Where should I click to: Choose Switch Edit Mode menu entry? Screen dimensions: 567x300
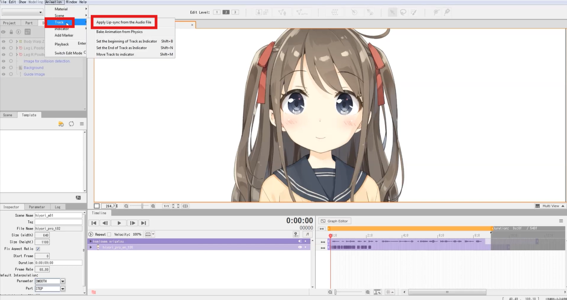(x=68, y=53)
